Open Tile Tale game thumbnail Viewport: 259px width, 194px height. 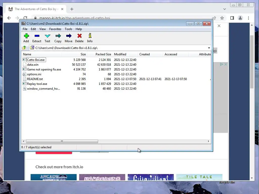coord(199,177)
